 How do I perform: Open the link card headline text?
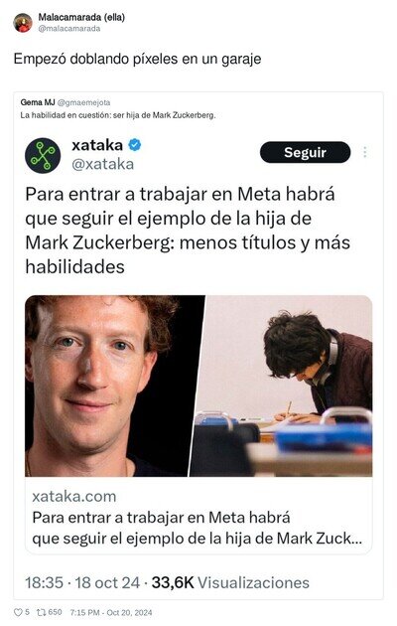pyautogui.click(x=197, y=528)
